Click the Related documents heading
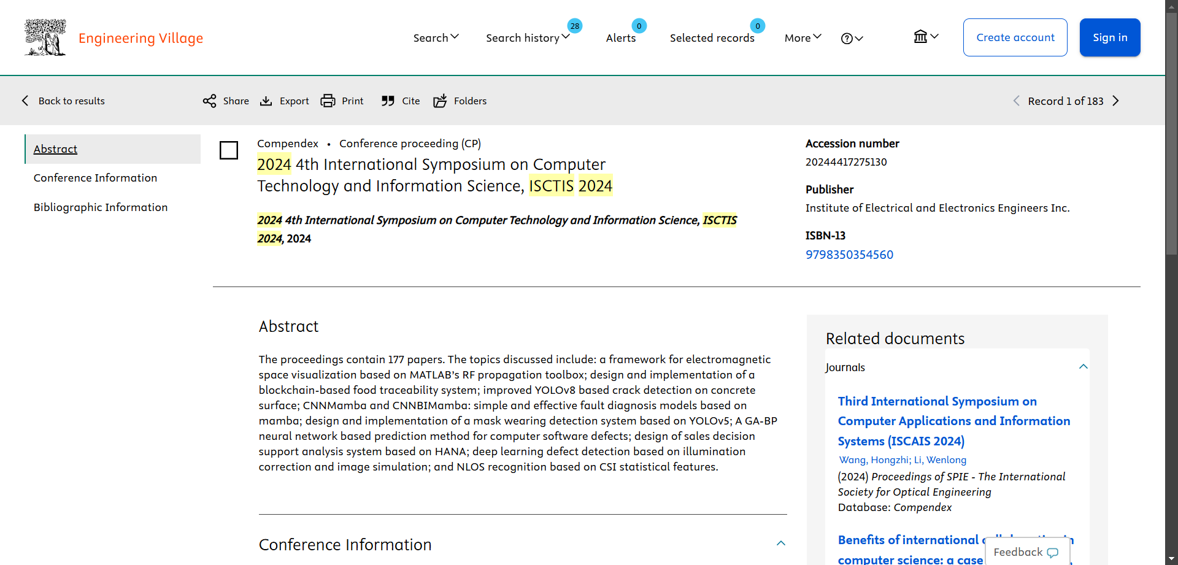The width and height of the screenshot is (1178, 565). (x=895, y=339)
